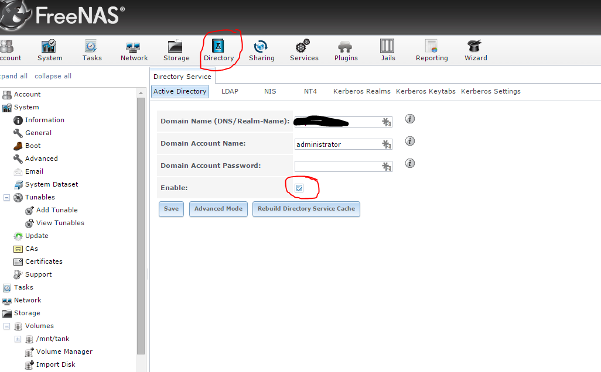Click key icon in Domain Account Name field

(x=387, y=144)
